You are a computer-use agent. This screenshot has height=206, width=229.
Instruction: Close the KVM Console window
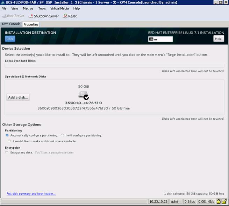(226, 2)
